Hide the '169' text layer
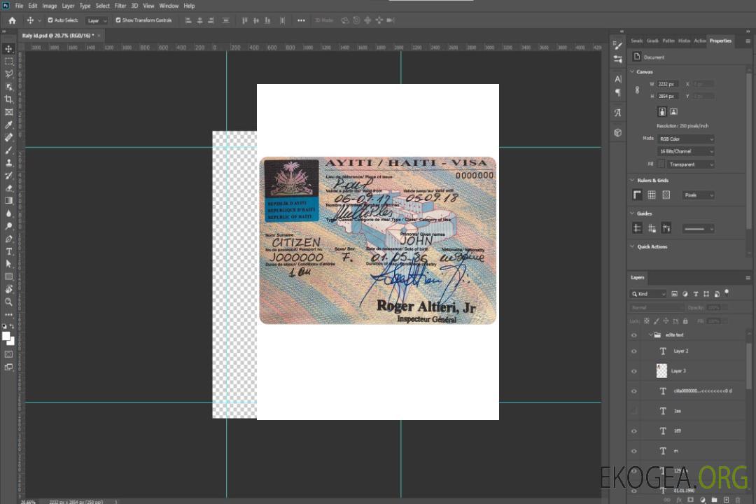Viewport: 756px width, 504px height. (x=634, y=432)
